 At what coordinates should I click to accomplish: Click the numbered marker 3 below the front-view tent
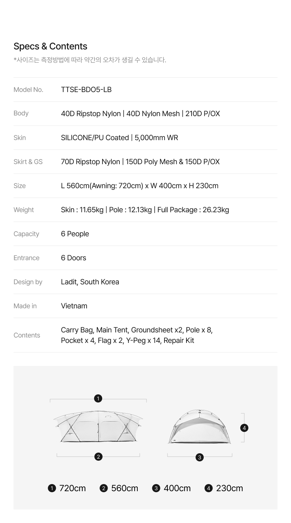[200, 457]
